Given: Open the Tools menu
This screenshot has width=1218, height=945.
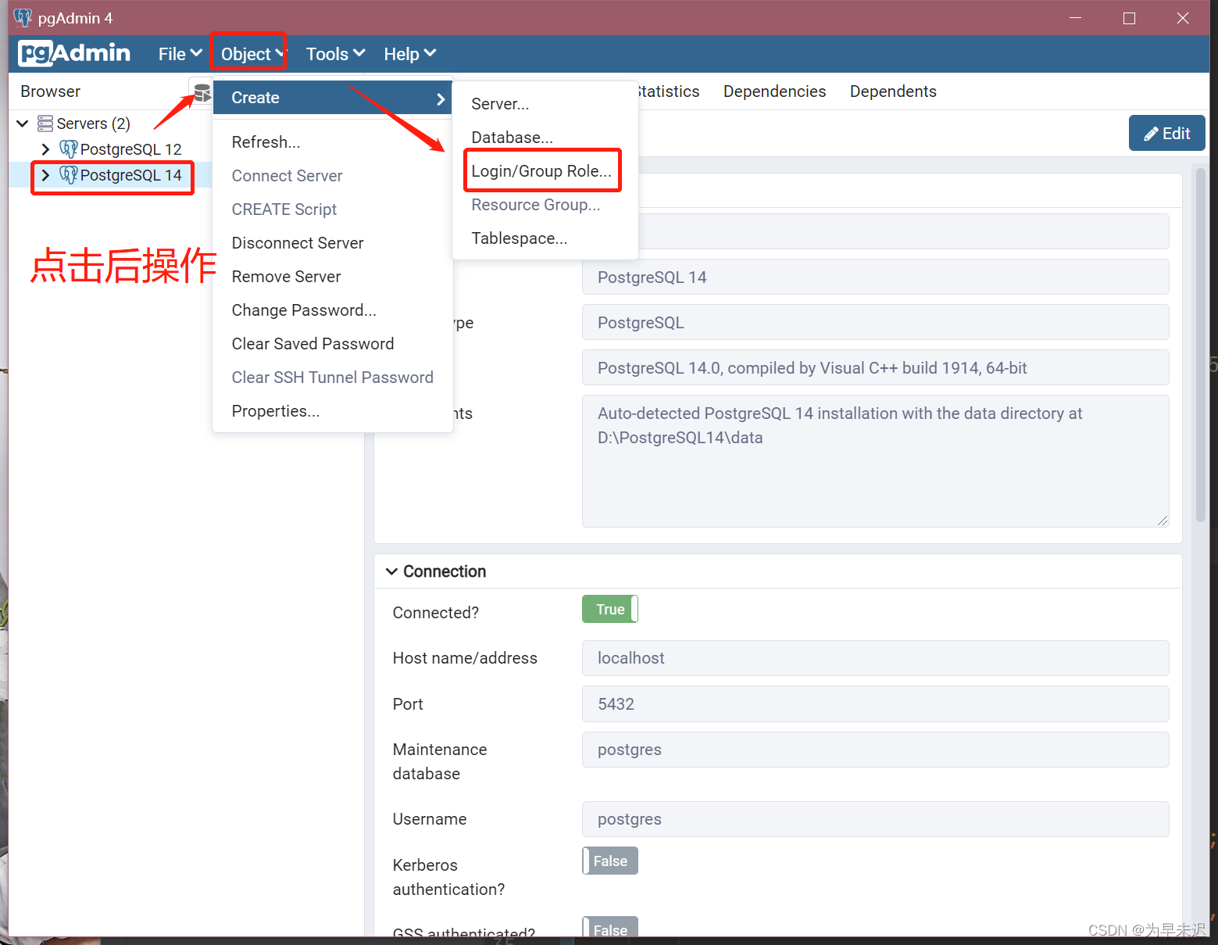Looking at the screenshot, I should [x=335, y=54].
